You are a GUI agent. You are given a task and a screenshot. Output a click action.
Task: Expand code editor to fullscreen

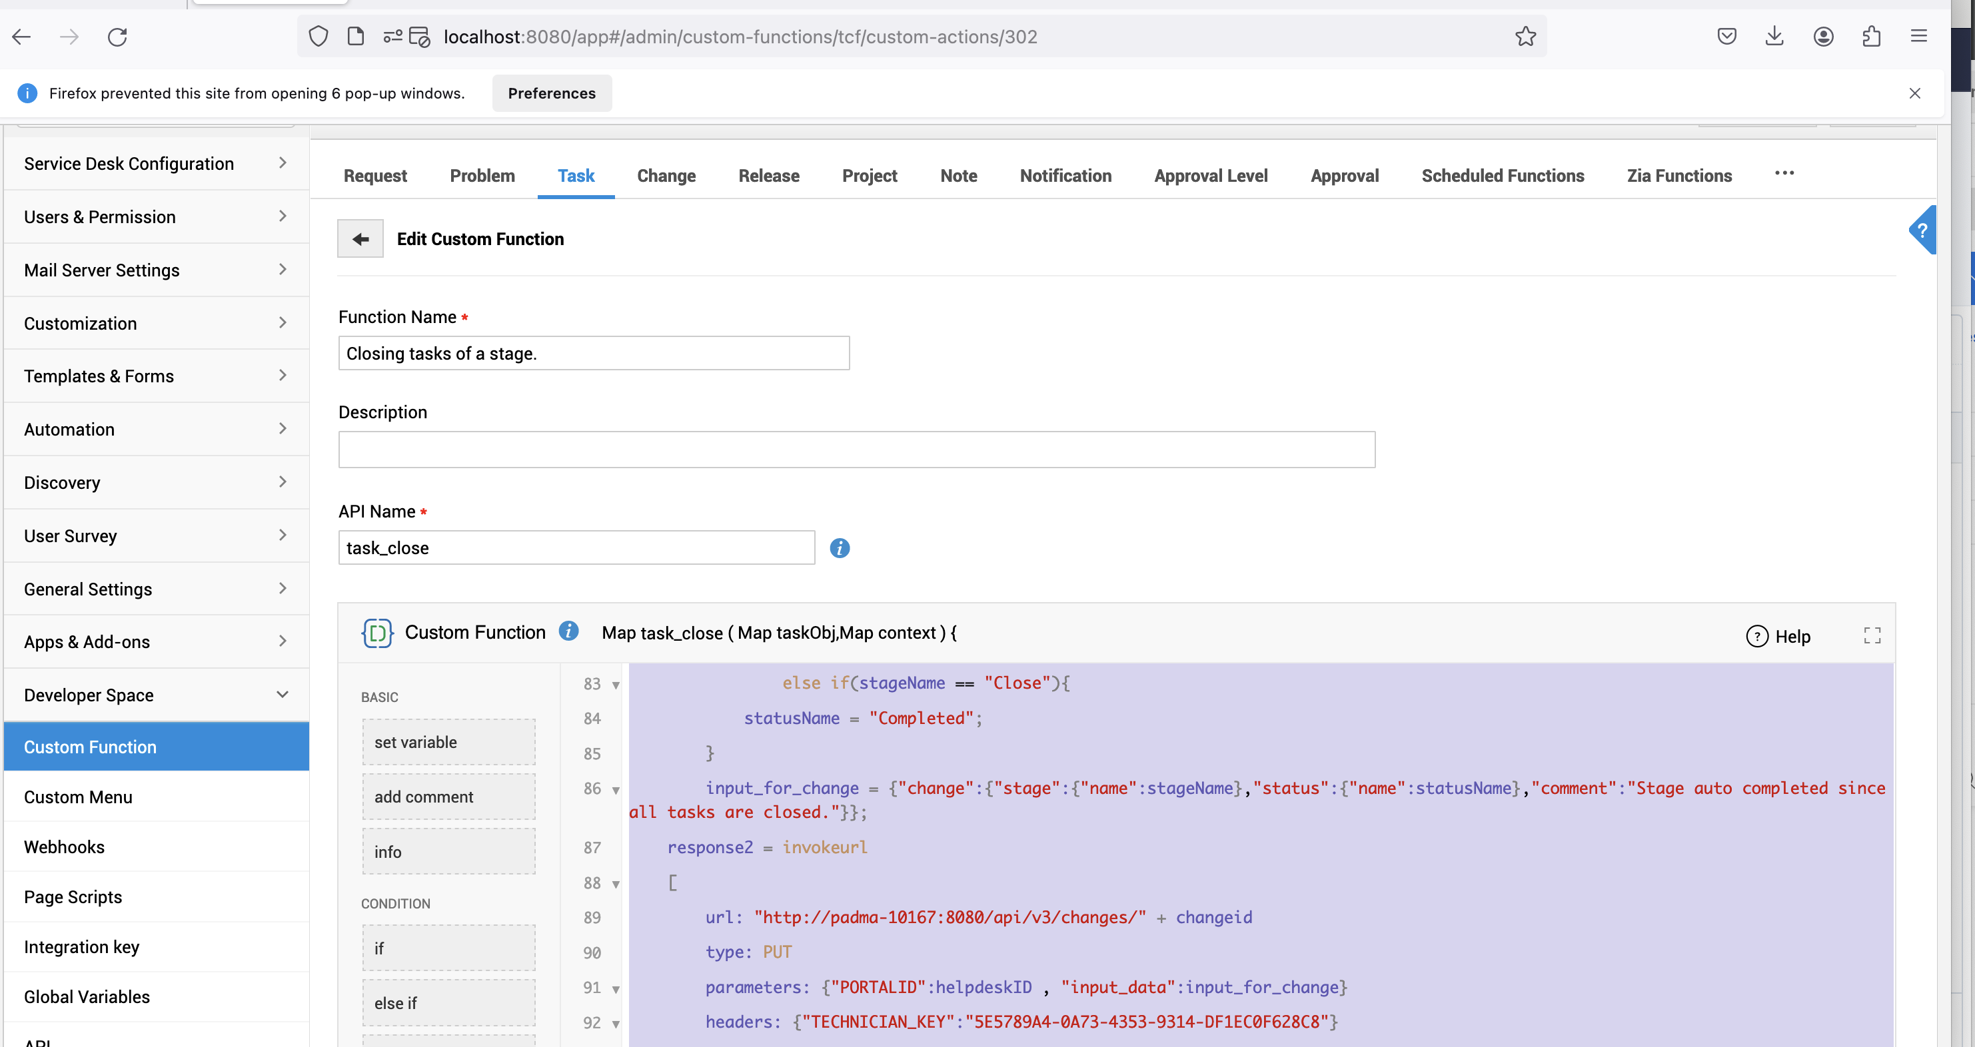[1872, 635]
